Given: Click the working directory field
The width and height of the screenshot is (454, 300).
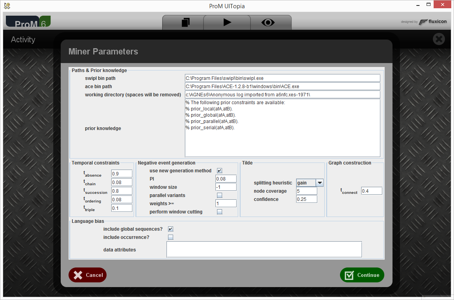Looking at the screenshot, I should (282, 94).
